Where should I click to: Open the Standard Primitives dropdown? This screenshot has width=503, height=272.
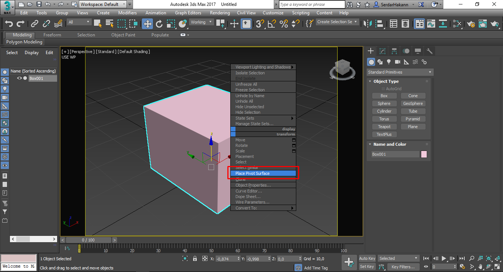[x=400, y=72]
